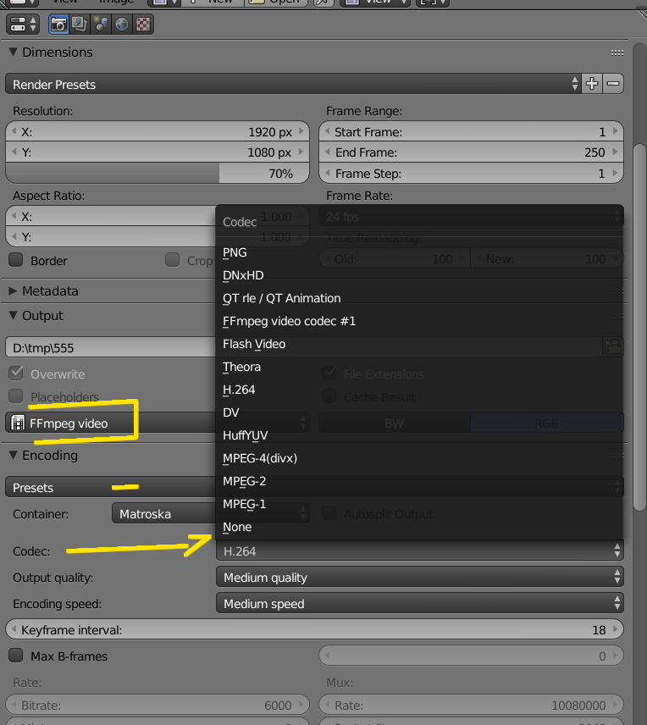Decrease Resolution X with left arrow
Screen dimensions: 647x725
(x=14, y=131)
